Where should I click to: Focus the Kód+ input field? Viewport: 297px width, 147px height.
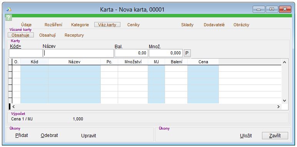coord(26,53)
